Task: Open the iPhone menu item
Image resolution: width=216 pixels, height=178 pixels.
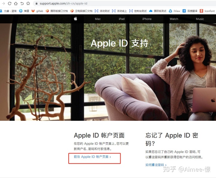Action: (x=147, y=19)
